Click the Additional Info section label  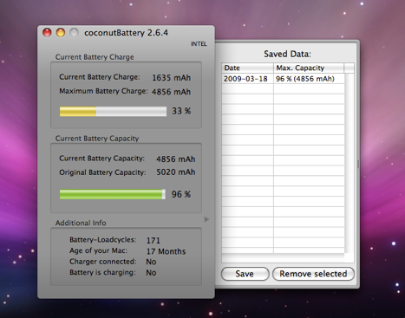click(81, 223)
